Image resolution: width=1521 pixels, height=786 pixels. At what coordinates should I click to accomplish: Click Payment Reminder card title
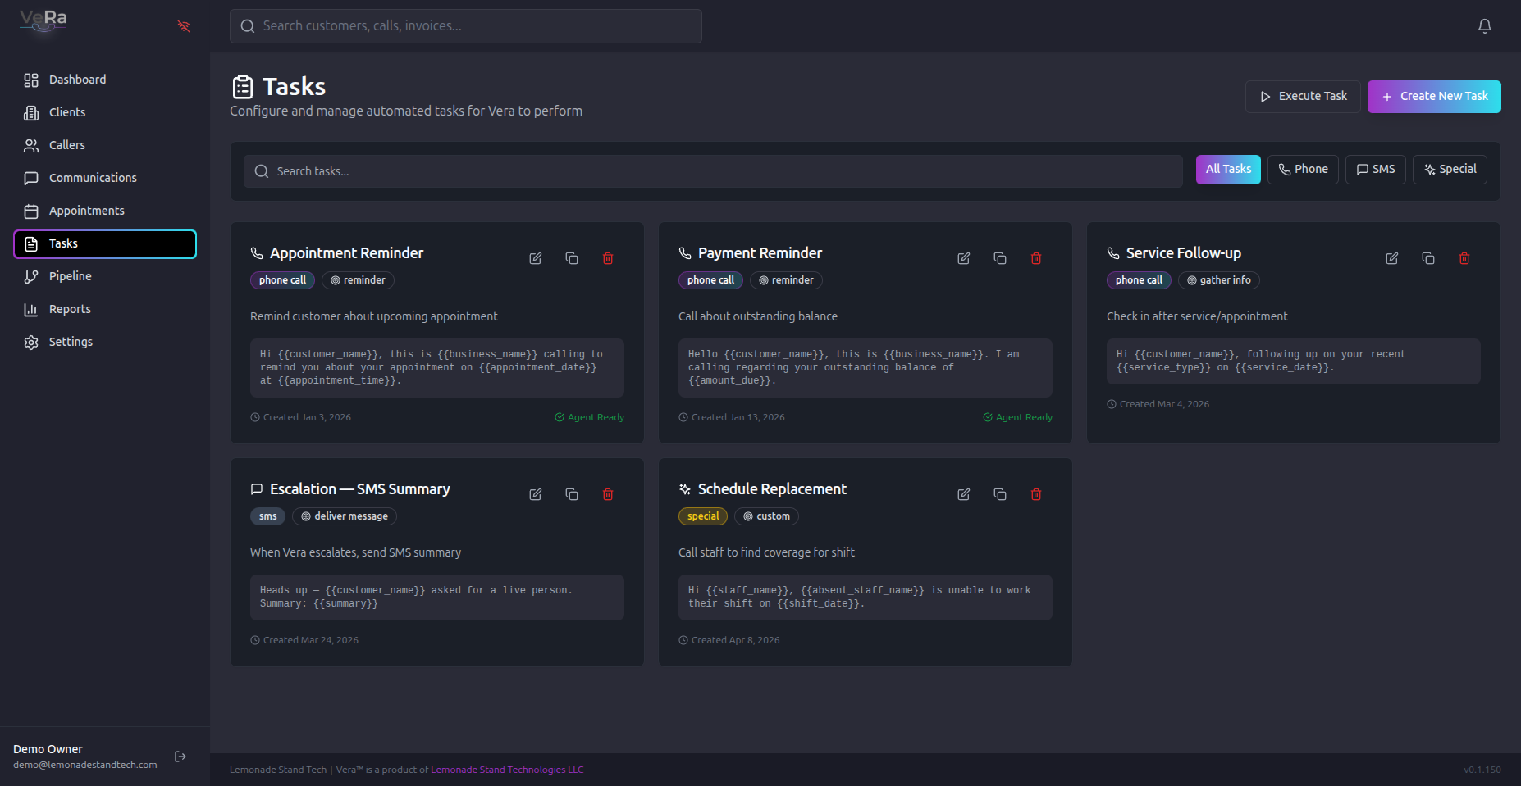point(760,253)
